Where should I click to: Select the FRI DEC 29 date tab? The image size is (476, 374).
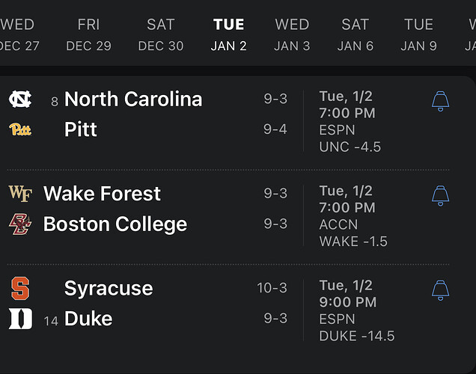(88, 34)
